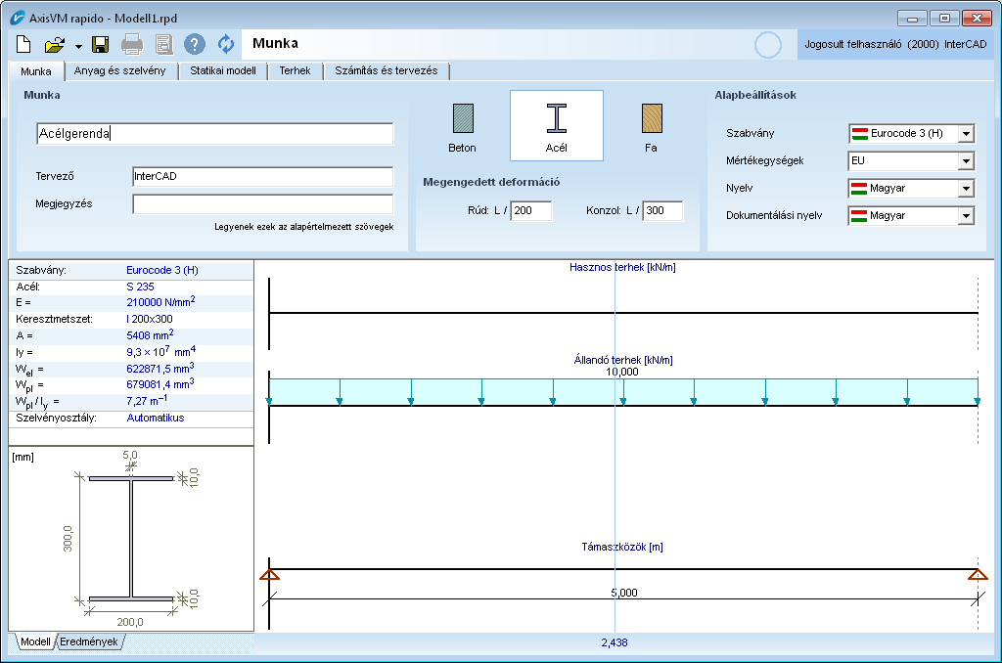Click the AxisVM application logo icon

tap(18, 18)
